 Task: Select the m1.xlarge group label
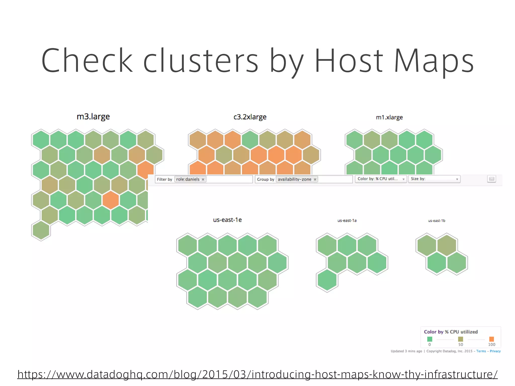click(x=389, y=117)
